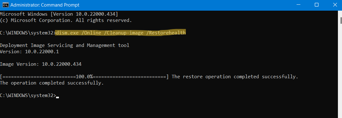The width and height of the screenshot is (342, 118).
Task: Click the vertical scrollbar thumb
Action: point(341,20)
